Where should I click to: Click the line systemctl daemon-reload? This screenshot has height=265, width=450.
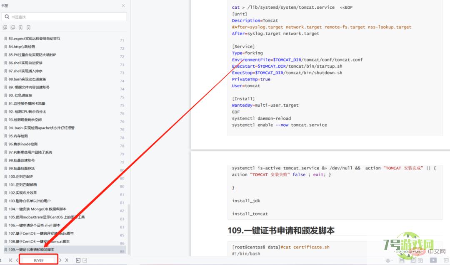coord(261,118)
